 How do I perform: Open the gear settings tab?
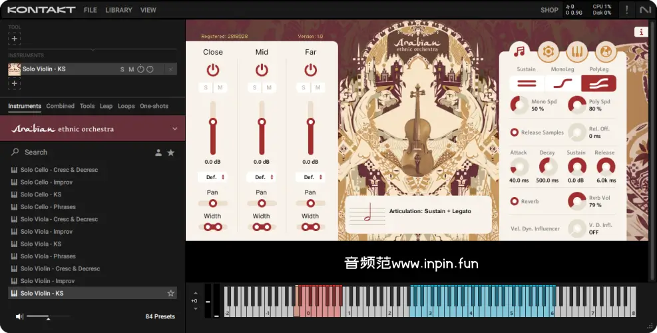548,51
